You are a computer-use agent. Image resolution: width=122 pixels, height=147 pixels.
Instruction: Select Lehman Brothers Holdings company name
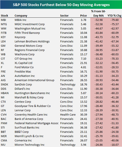pos(32,41)
